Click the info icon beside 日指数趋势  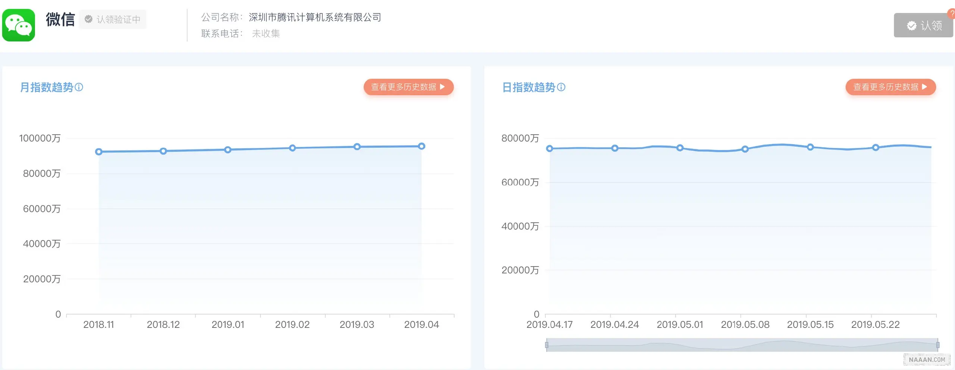click(x=561, y=87)
